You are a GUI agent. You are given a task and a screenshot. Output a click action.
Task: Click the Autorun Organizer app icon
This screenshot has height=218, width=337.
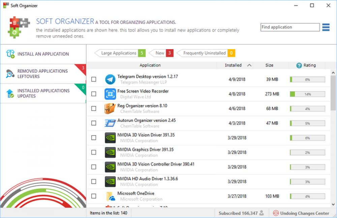pos(110,123)
